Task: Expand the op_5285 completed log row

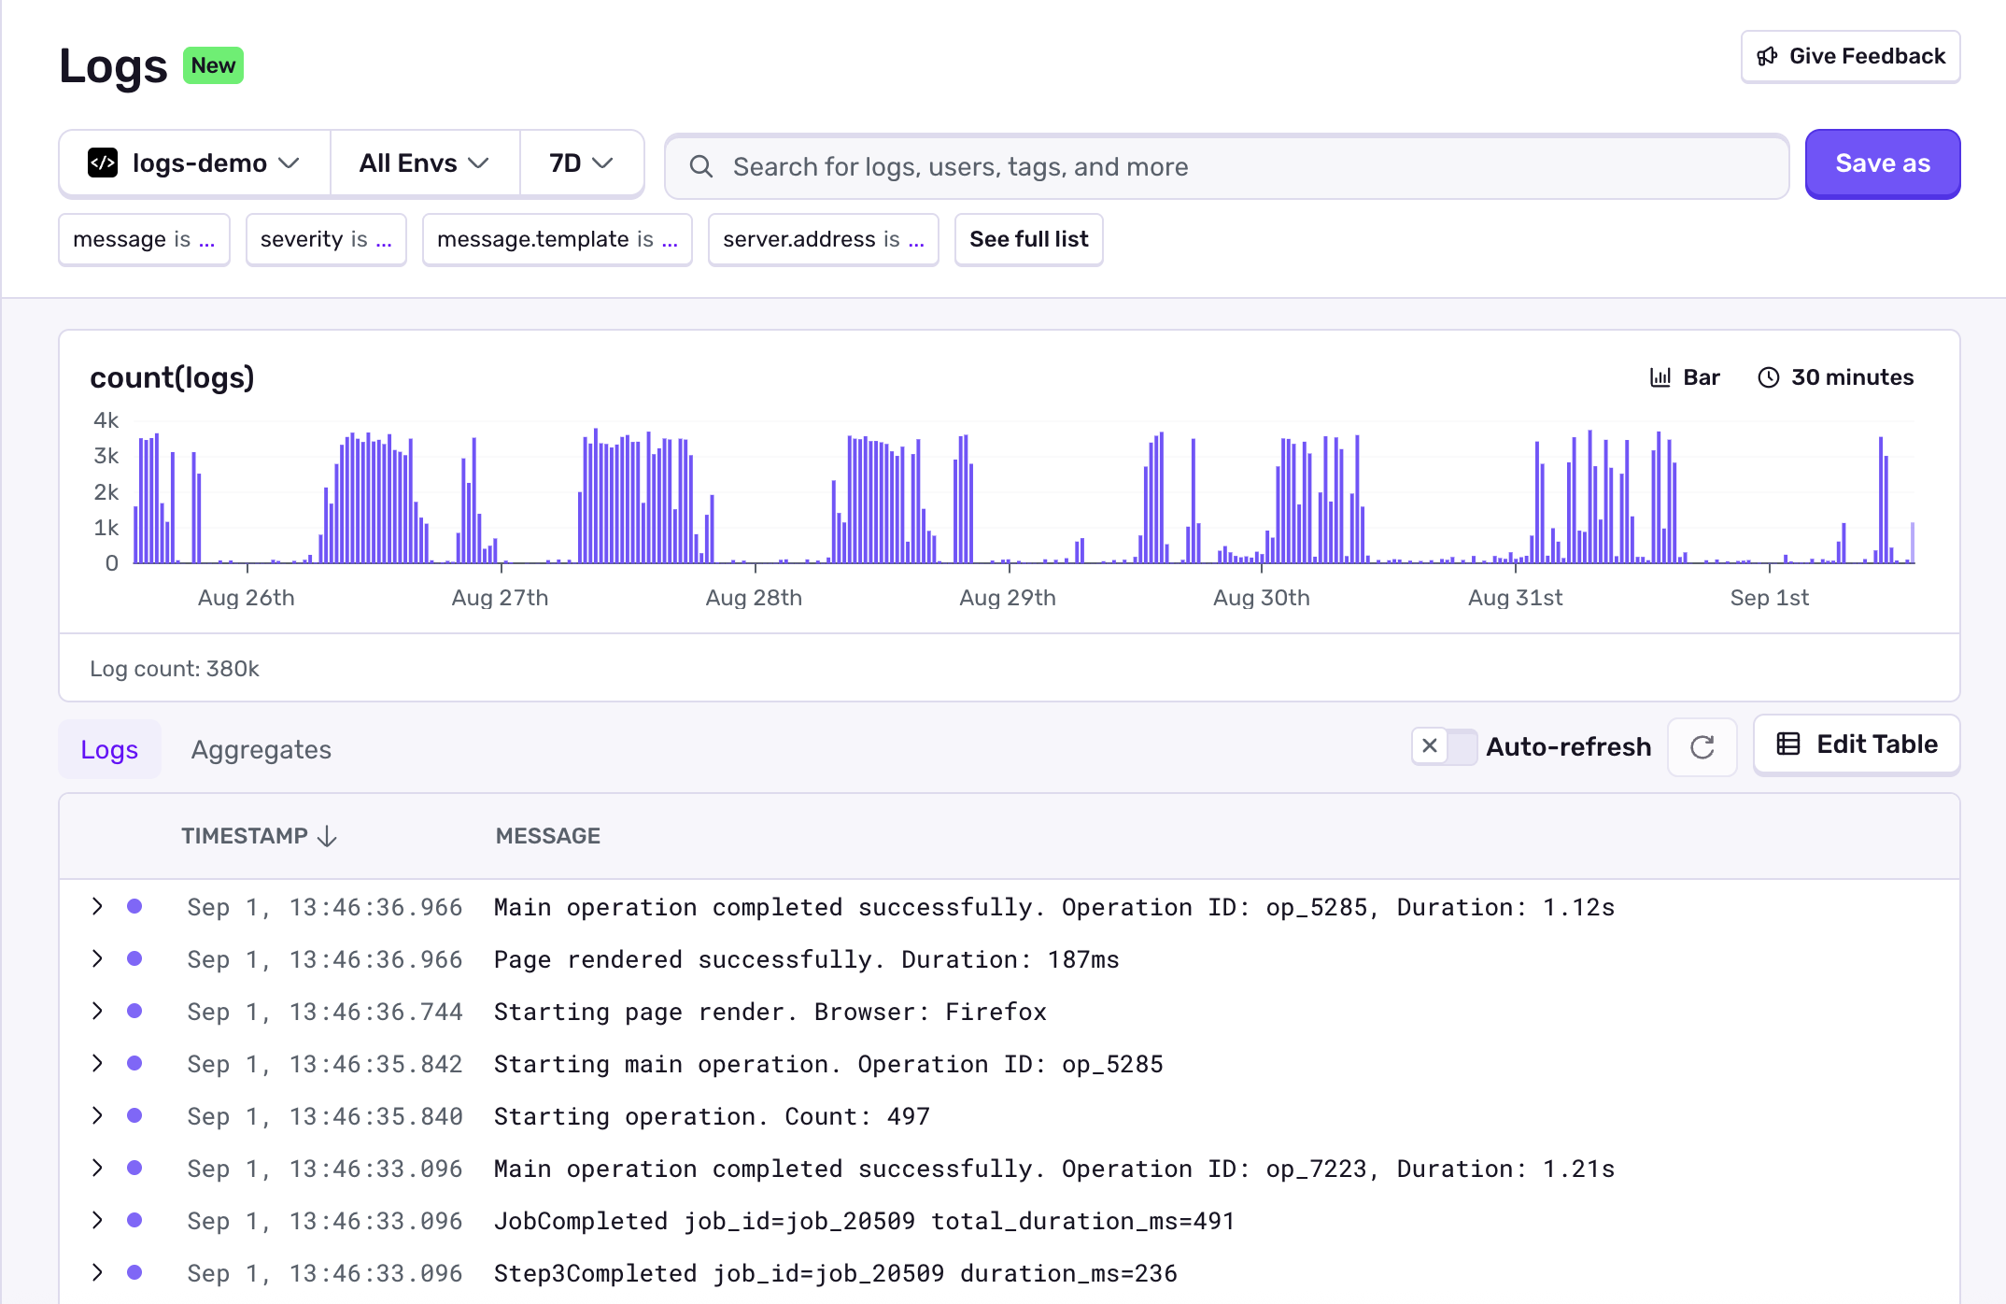Action: click(97, 906)
